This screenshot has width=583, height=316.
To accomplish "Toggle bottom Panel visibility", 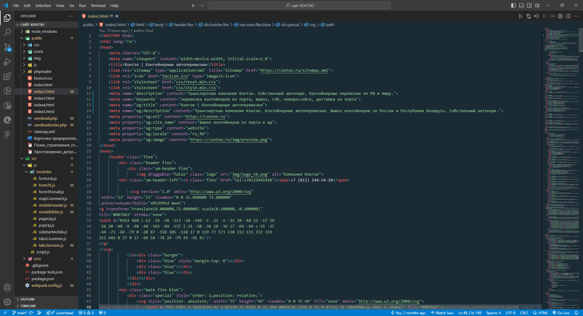I will pos(521,5).
